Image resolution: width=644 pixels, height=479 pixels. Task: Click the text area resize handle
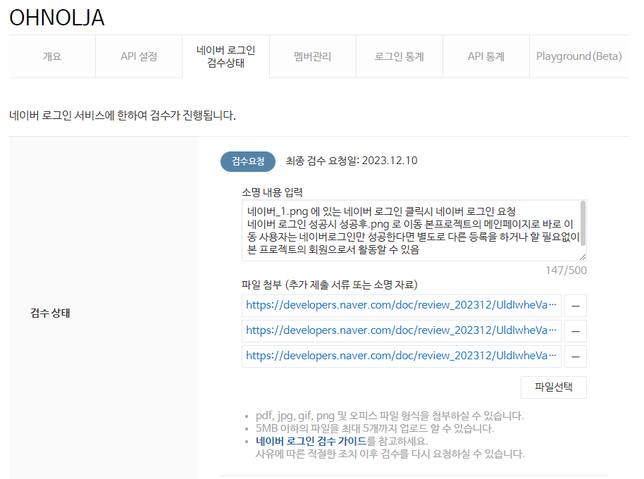[x=583, y=257]
